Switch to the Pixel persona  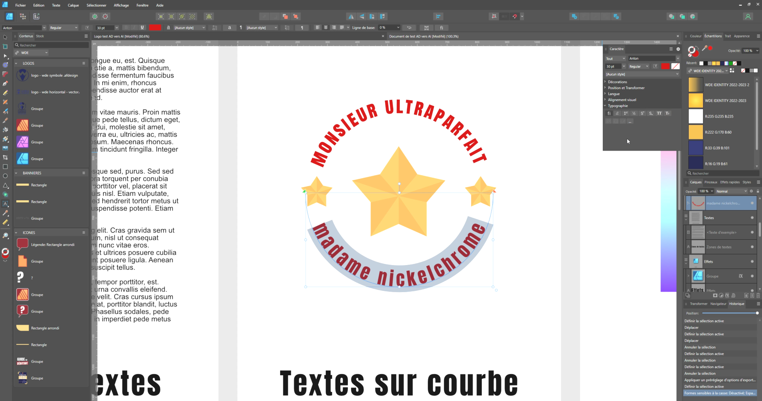tap(23, 16)
